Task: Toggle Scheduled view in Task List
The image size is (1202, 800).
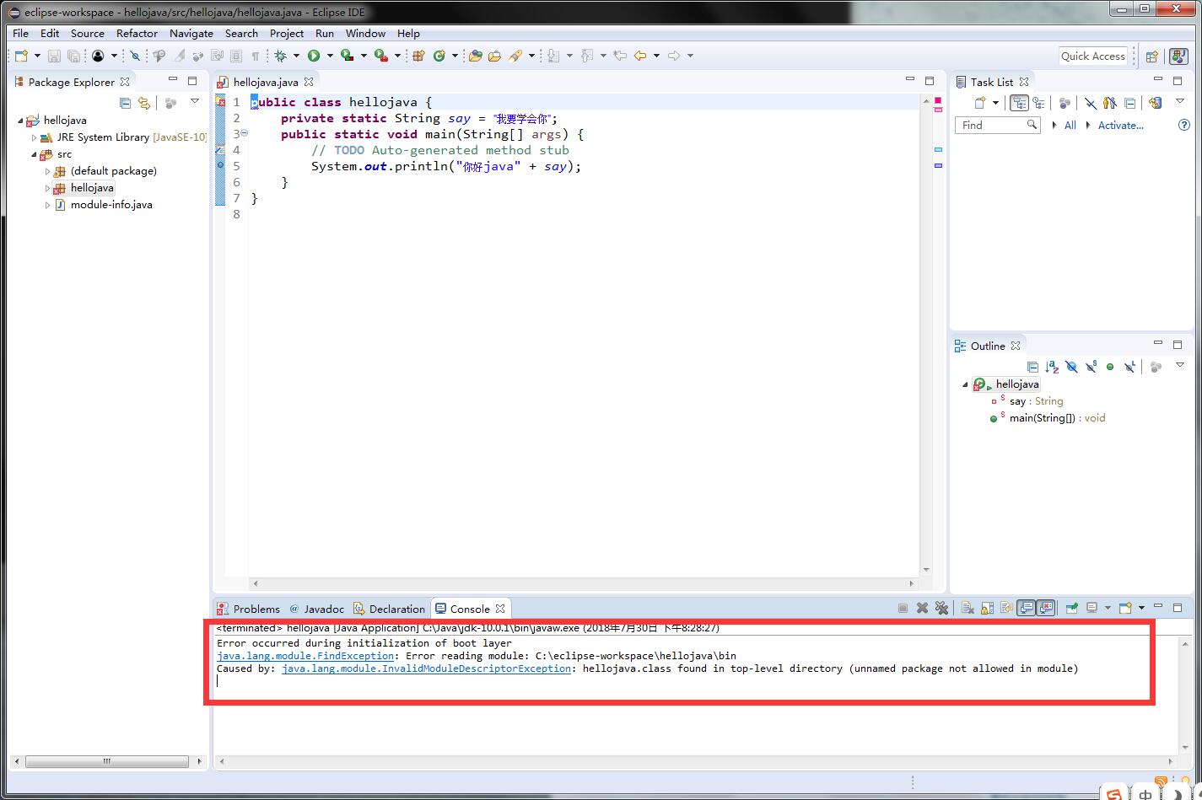Action: click(1038, 103)
